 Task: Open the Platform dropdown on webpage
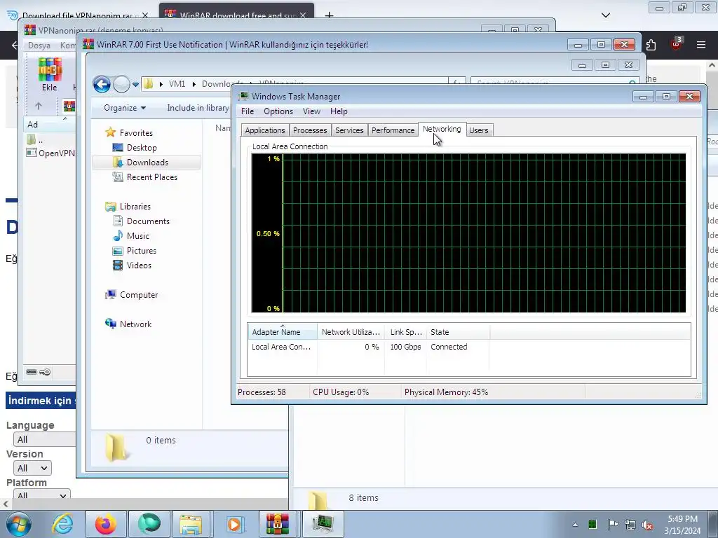41,495
